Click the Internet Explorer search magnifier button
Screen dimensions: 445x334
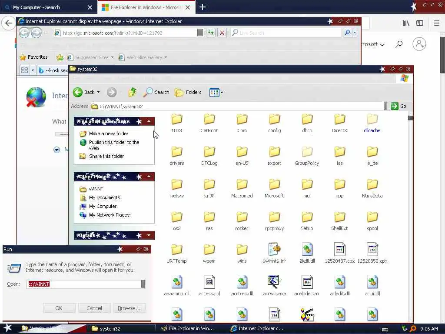click(347, 33)
